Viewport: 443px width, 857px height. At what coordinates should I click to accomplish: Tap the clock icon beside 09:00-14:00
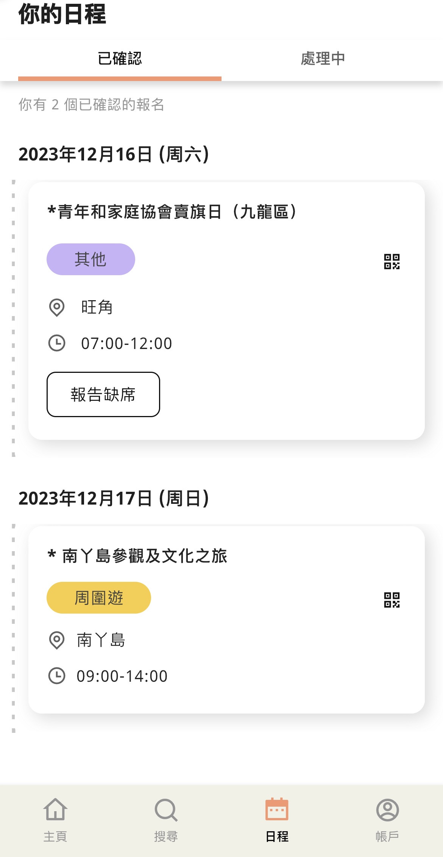coord(57,676)
